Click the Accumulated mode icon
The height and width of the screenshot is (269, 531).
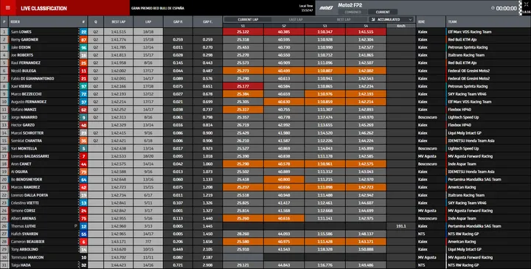(x=373, y=20)
